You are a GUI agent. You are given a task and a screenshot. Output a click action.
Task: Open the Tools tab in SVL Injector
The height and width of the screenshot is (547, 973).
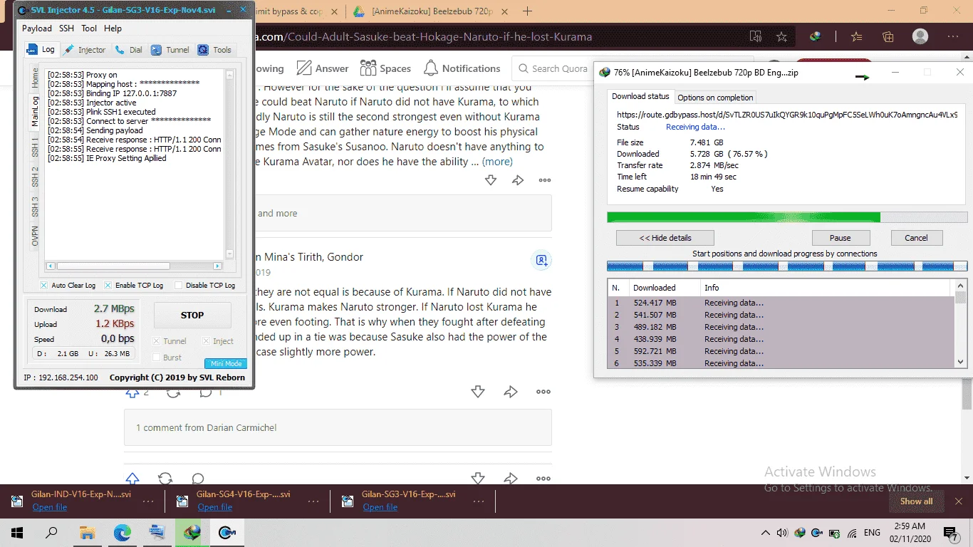[x=214, y=50]
